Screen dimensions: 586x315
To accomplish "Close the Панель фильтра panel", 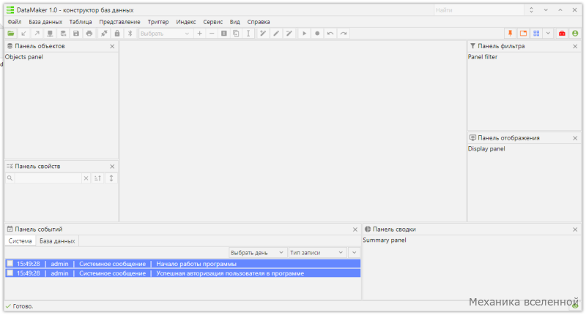I will tap(575, 46).
